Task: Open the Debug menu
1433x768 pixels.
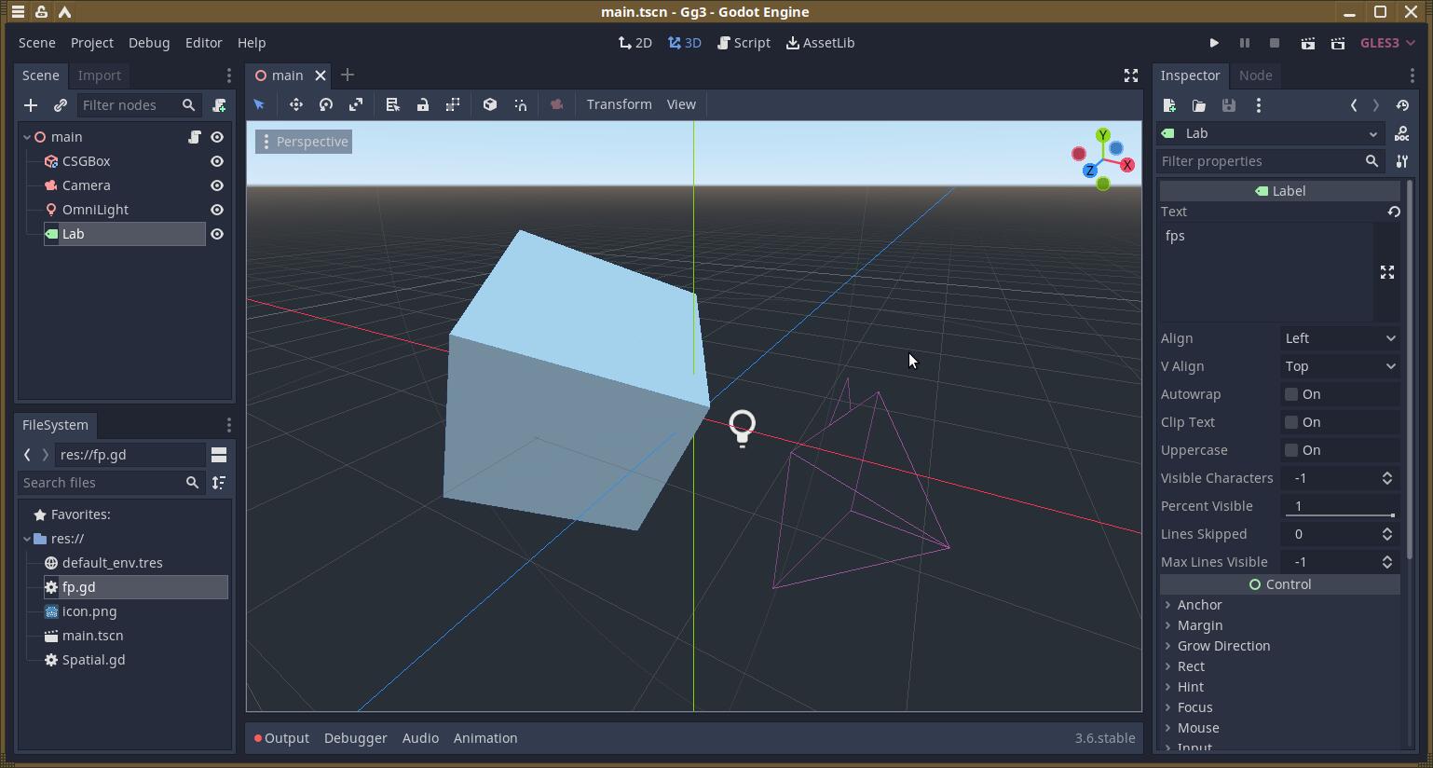Action: [x=149, y=43]
